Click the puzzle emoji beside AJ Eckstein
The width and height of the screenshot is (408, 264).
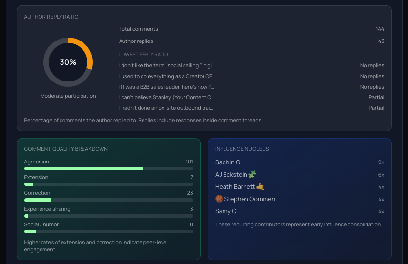click(x=252, y=174)
